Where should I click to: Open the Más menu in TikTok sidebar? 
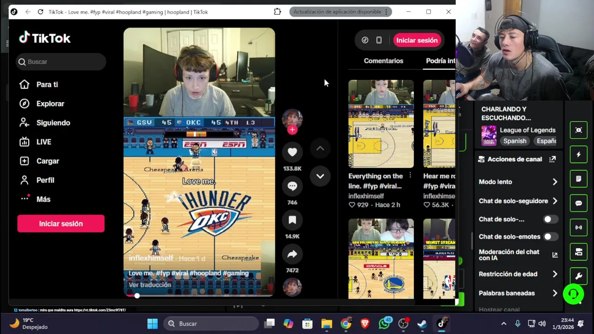click(x=35, y=199)
